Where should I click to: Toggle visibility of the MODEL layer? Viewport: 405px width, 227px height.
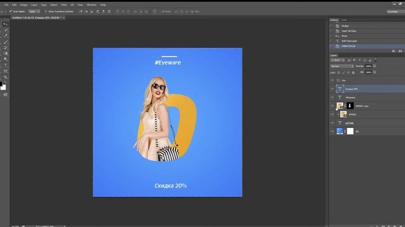[x=332, y=114]
